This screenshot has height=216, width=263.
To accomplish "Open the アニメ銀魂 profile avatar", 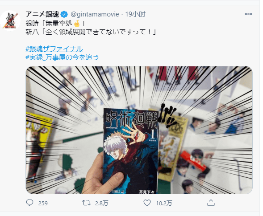I will 10,20.
